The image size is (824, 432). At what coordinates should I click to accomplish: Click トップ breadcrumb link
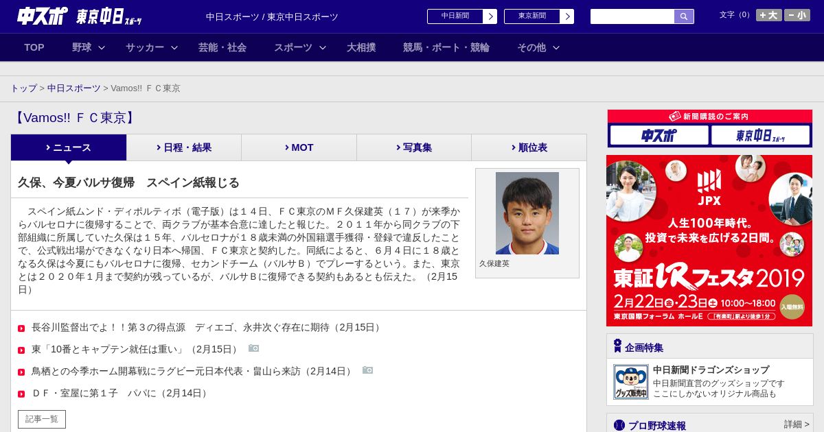[23, 88]
